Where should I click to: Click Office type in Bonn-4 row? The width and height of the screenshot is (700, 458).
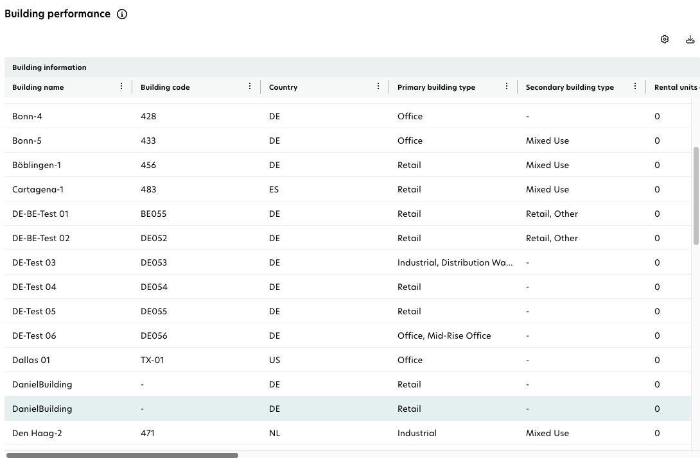click(410, 116)
